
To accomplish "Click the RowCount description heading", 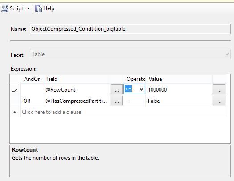I will click(25, 150).
